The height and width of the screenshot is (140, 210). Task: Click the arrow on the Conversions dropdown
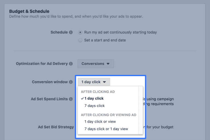[x=108, y=64]
